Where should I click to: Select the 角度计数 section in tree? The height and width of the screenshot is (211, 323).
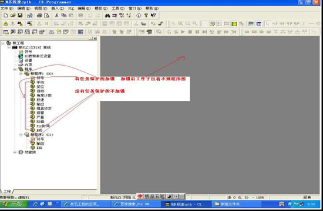click(x=44, y=96)
